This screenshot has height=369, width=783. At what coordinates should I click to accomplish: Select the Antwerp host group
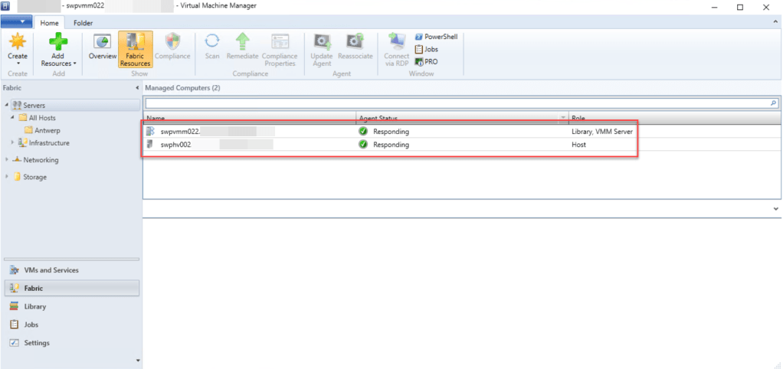[x=46, y=130]
